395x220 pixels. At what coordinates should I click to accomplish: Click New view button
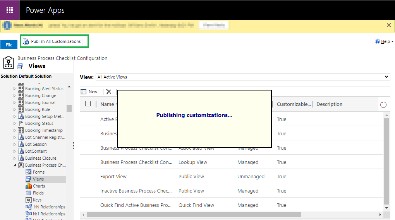(x=89, y=92)
